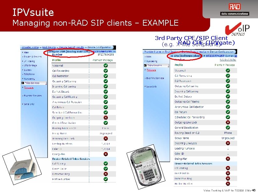The image size is (258, 193).
Task: Click the X-Lite softphone image
Action: [x=146, y=167]
